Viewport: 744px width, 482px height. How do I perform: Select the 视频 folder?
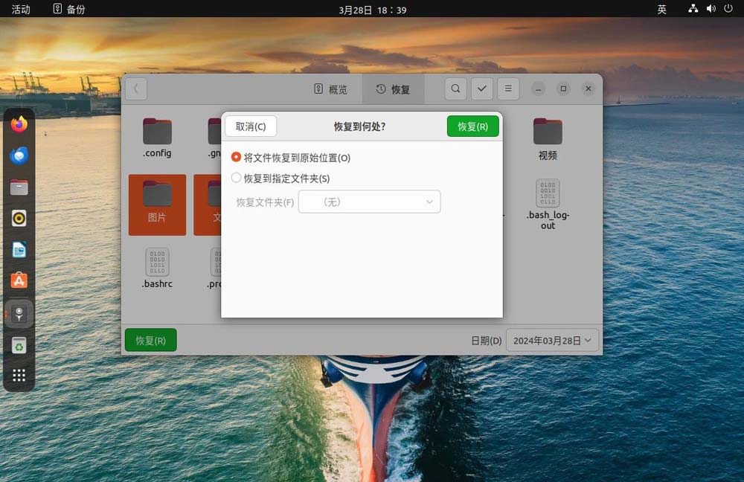coord(548,139)
